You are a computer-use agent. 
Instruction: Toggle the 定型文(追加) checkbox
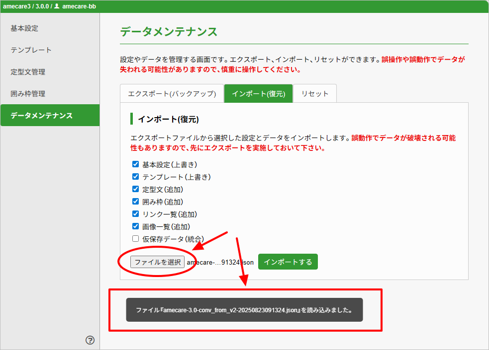point(135,189)
